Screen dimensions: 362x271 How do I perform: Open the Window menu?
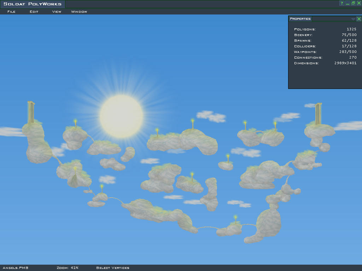coord(79,12)
